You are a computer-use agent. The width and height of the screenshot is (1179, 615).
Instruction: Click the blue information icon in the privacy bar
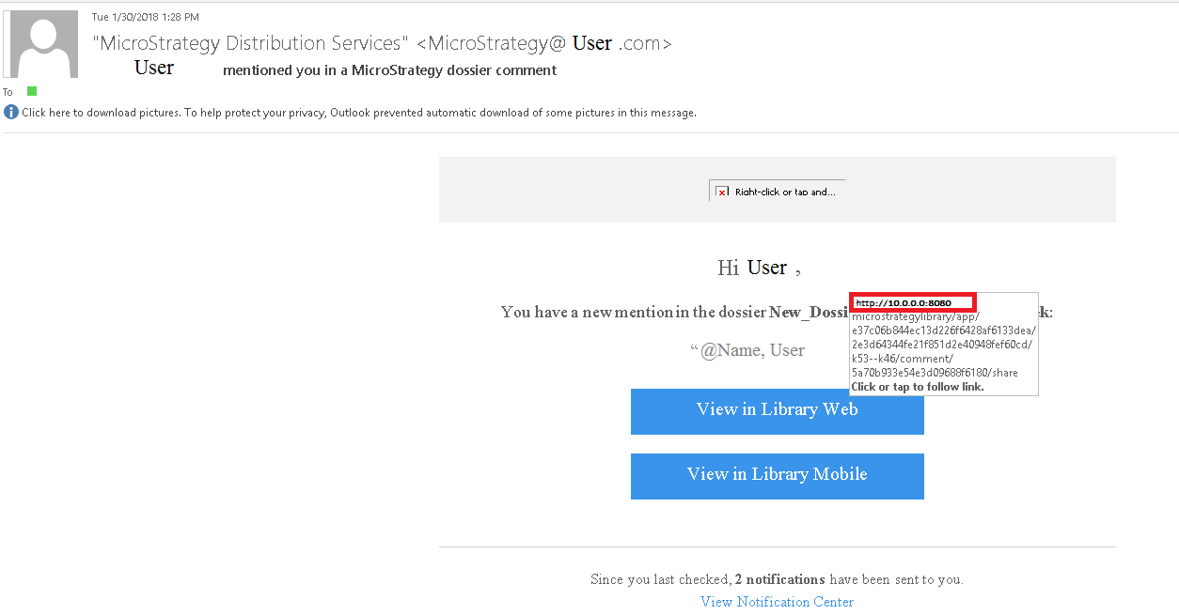(x=11, y=113)
